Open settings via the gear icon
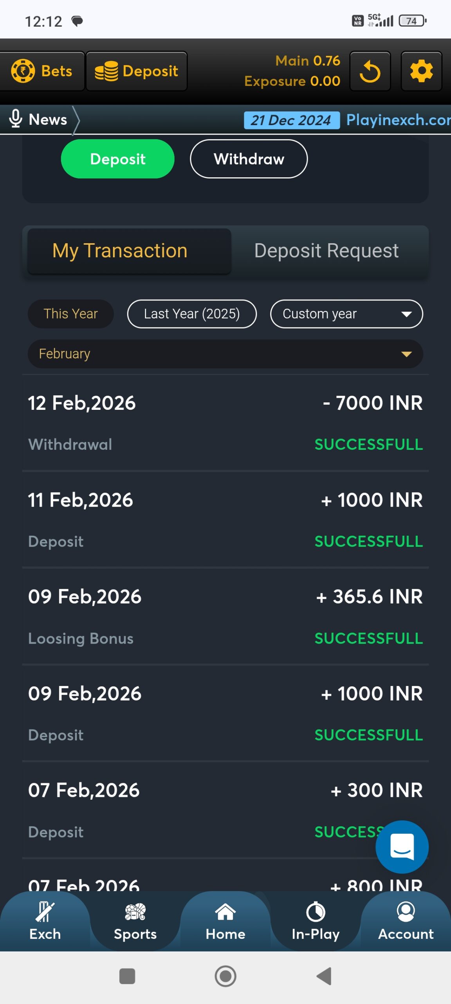This screenshot has height=1004, width=451. [x=421, y=71]
